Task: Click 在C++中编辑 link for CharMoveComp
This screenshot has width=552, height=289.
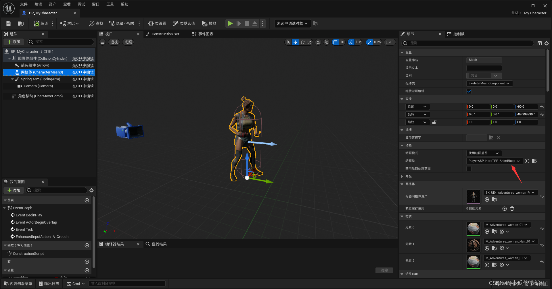Action: [83, 96]
